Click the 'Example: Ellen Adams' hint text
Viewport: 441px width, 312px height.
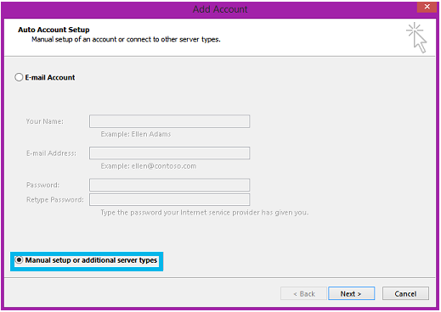136,134
